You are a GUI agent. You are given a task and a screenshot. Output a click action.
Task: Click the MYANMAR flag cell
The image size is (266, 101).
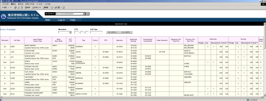pyautogui.click(x=84, y=83)
